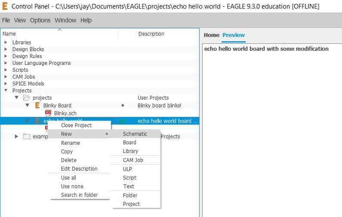Choose Delete in context menu
Screen dimensions: 342x217
pyautogui.click(x=80, y=160)
